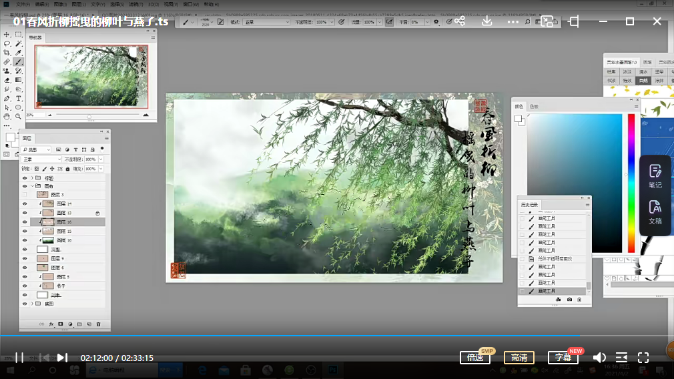Viewport: 674px width, 379px height.
Task: Open layer blend mode dropdown in Layers panel
Action: pos(41,159)
